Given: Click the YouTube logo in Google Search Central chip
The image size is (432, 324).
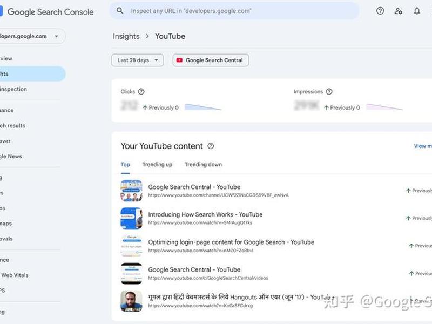Looking at the screenshot, I should (179, 60).
